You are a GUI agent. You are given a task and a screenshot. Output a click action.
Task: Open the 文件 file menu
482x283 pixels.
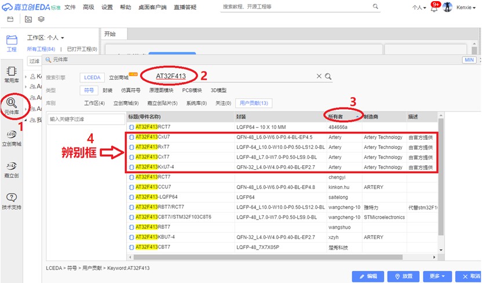click(70, 8)
